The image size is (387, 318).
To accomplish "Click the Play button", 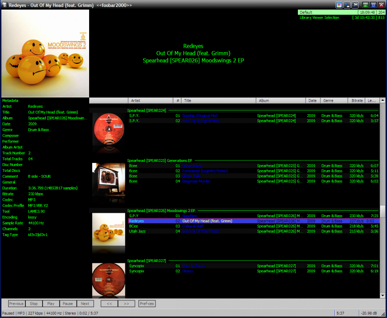I will pyautogui.click(x=51, y=304).
